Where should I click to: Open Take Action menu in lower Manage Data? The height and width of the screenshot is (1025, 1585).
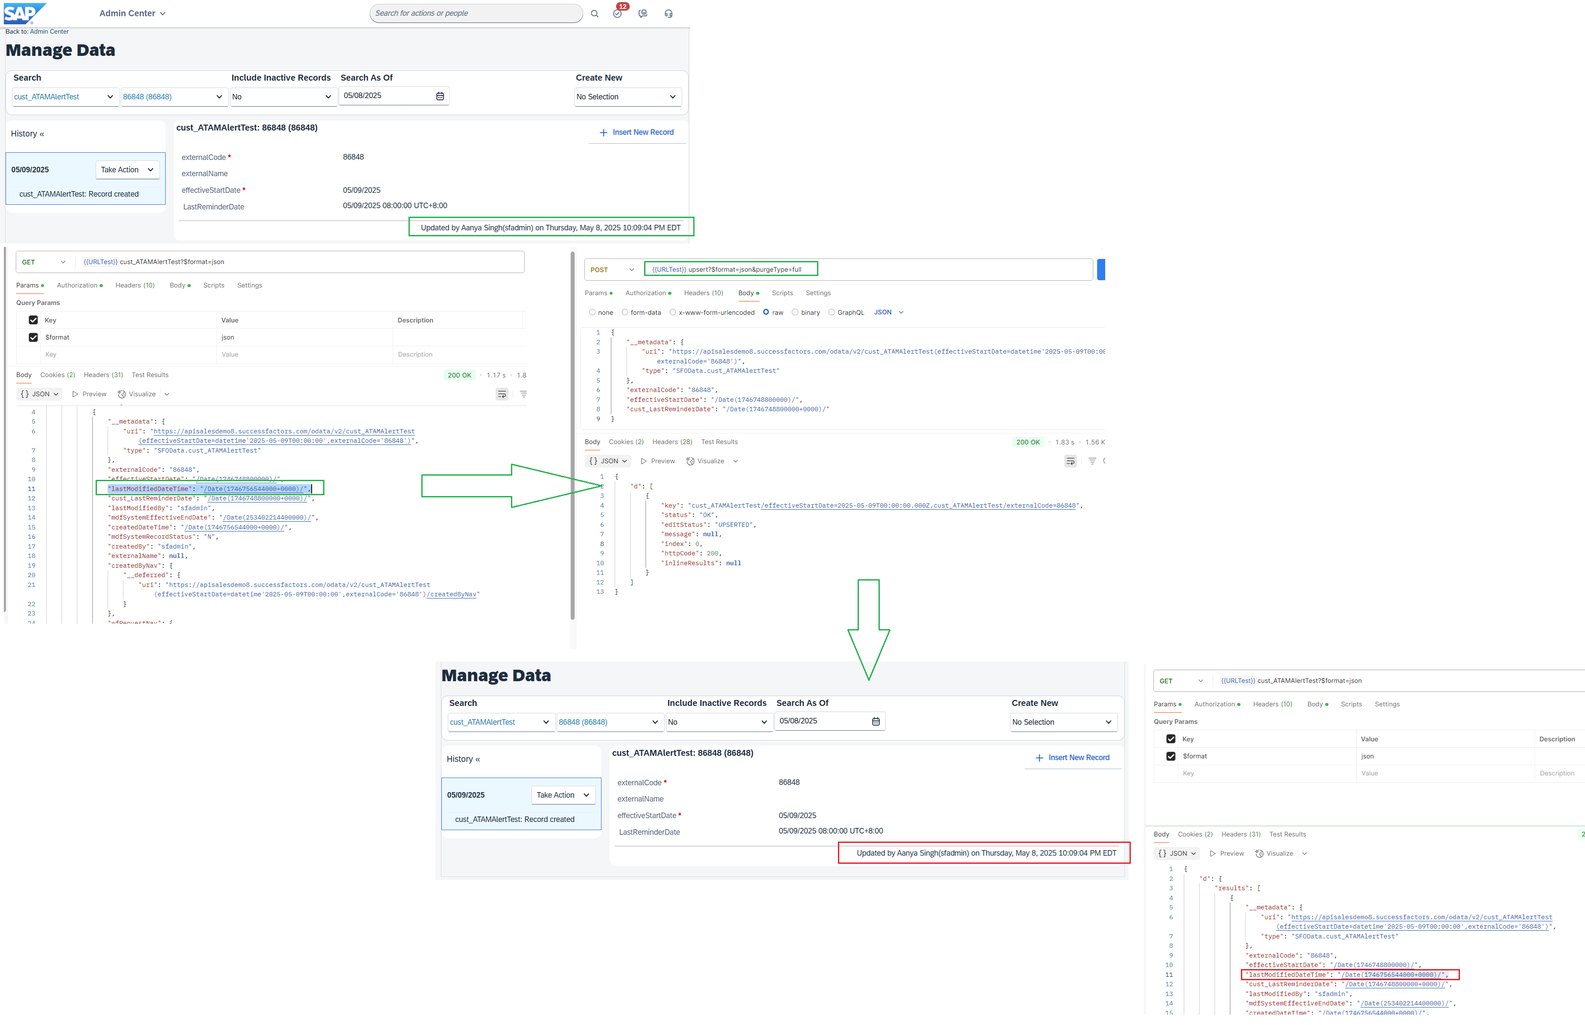(x=563, y=796)
